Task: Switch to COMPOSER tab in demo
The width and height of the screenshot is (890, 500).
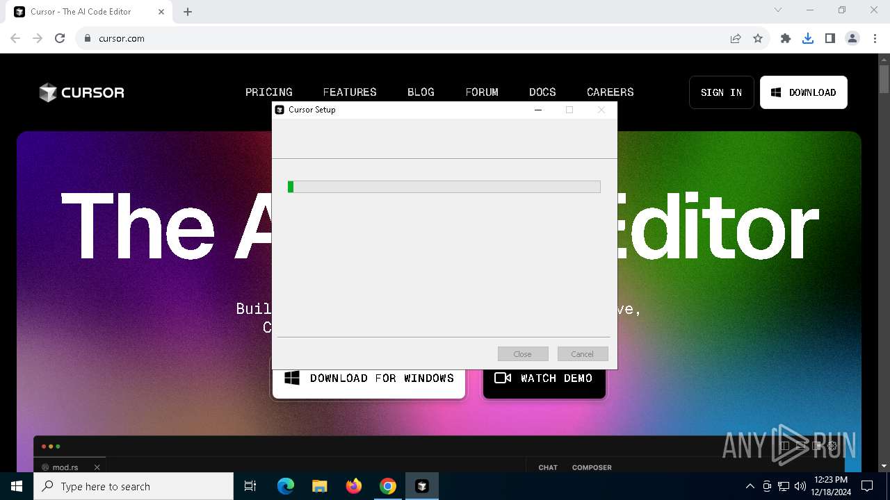Action: 592,467
